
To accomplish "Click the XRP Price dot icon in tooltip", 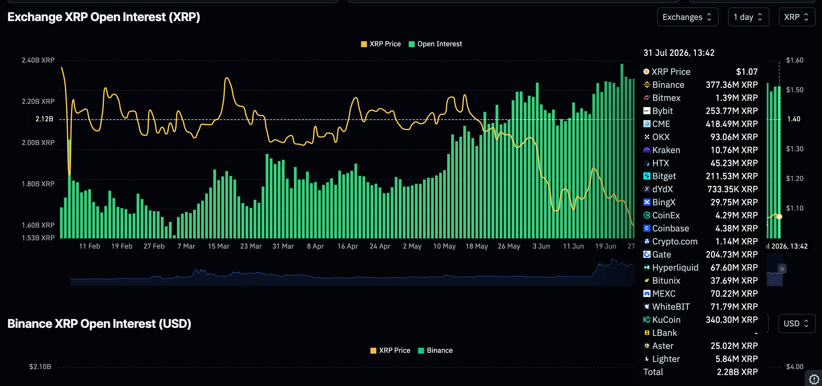I will pos(646,72).
